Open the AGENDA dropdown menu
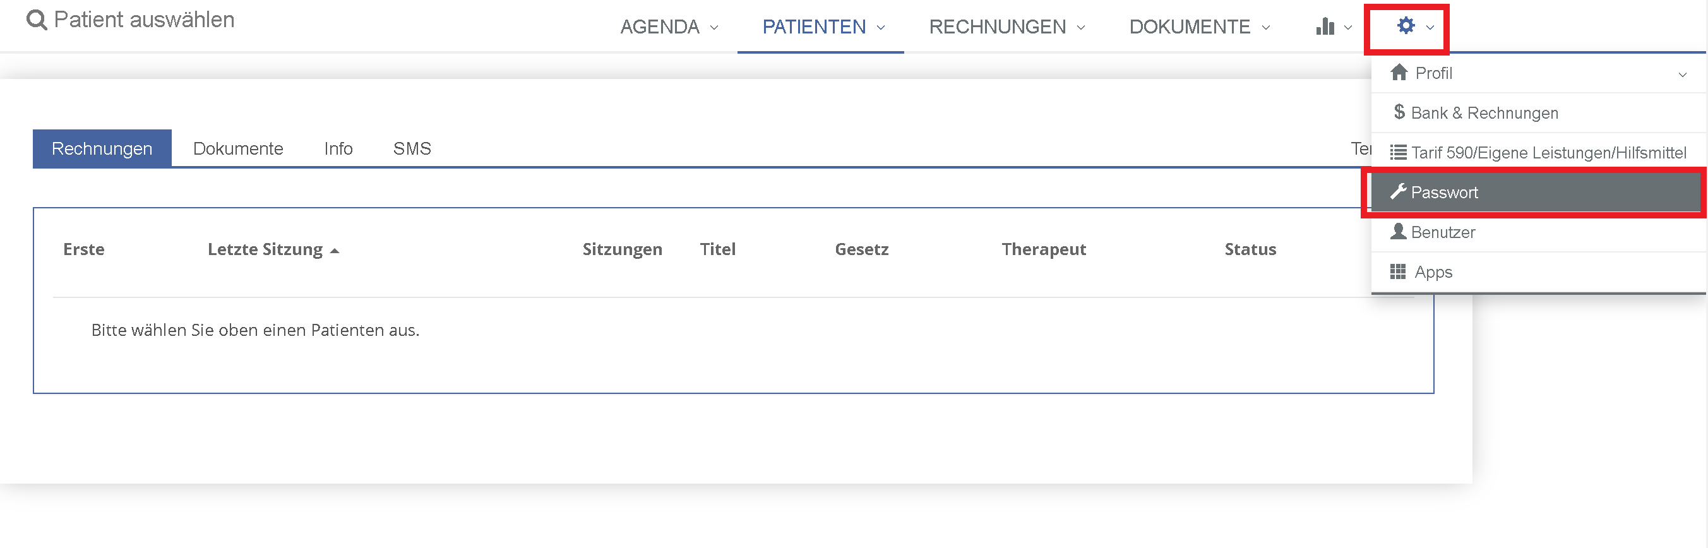 click(x=669, y=27)
